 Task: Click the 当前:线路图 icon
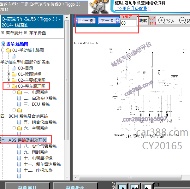(x=3, y=44)
